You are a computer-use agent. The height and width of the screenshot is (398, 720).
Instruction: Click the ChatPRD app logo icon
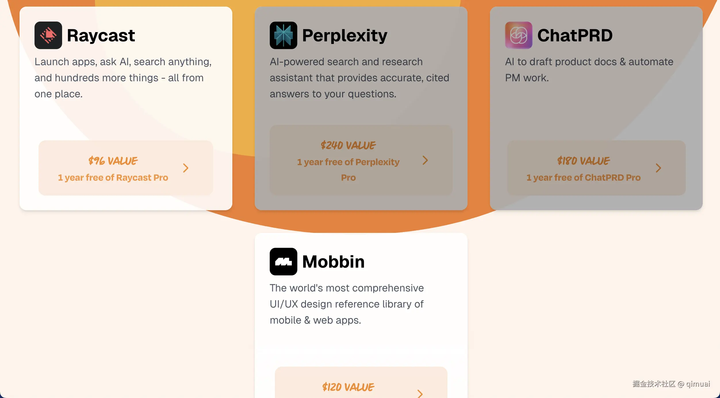click(518, 35)
